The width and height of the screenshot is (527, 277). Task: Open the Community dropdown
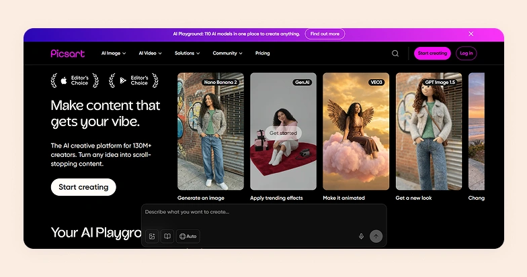pos(227,54)
